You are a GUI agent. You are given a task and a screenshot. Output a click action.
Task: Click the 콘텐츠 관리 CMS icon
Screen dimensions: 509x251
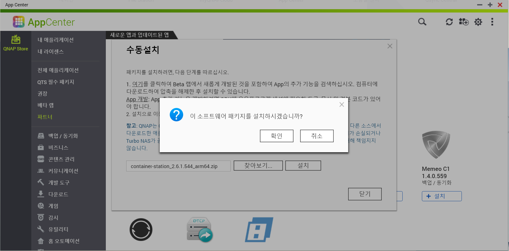point(41,159)
